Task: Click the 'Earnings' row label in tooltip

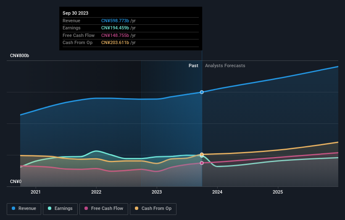Action: click(71, 28)
